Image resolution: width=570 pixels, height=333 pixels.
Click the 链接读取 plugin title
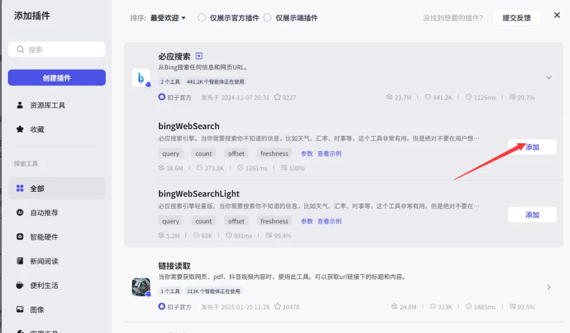click(x=174, y=266)
